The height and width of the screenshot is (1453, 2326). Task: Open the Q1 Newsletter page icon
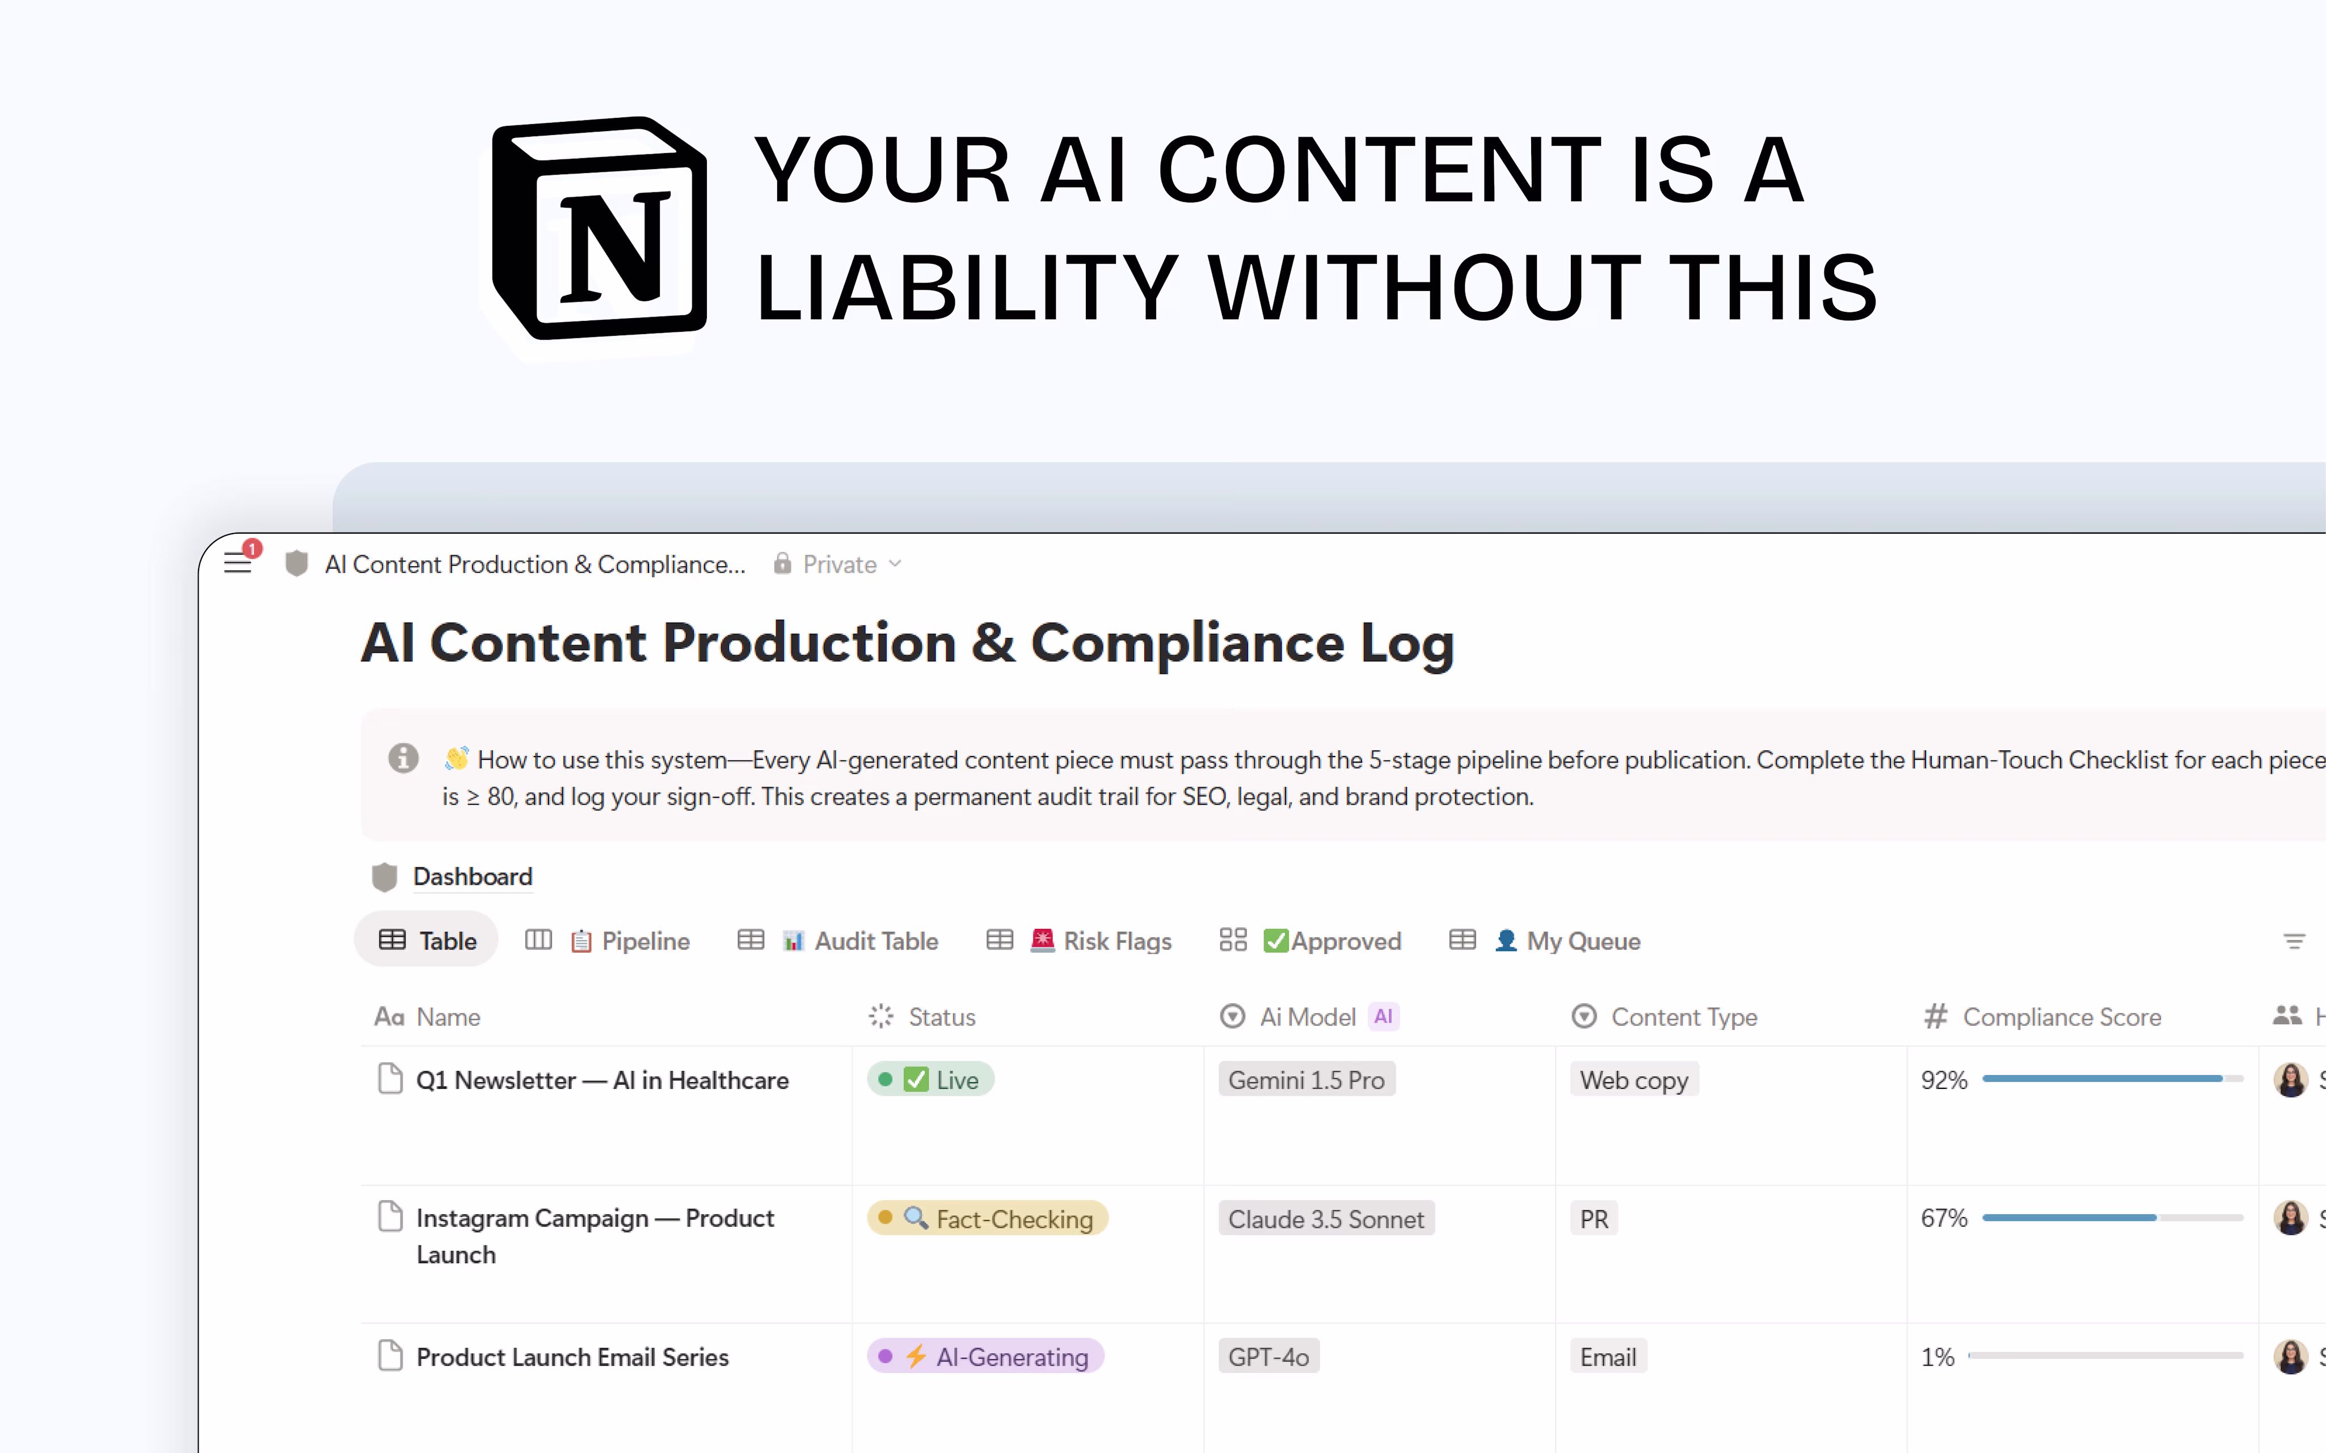(390, 1078)
